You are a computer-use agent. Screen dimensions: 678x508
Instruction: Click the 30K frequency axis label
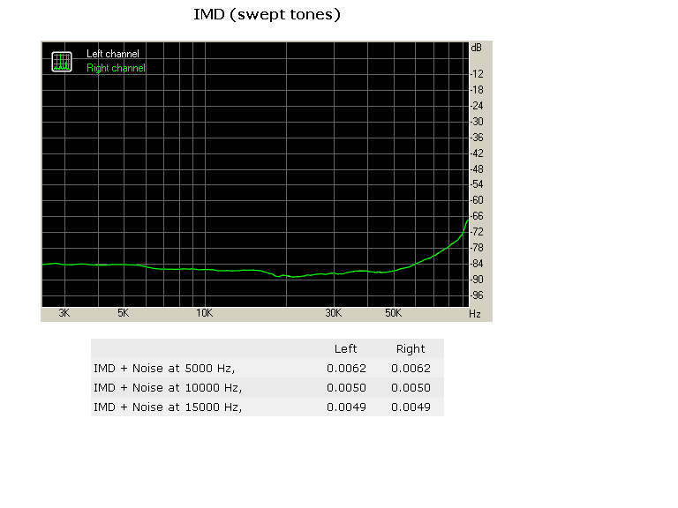click(334, 313)
